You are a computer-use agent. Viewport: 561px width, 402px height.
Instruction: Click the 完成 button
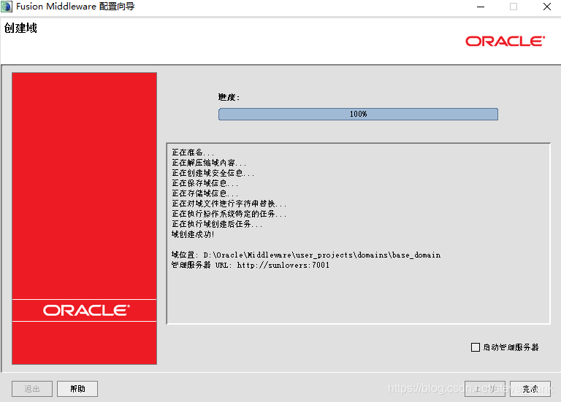coord(530,389)
